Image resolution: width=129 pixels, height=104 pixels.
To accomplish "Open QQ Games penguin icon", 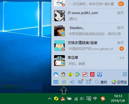I will click(x=63, y=74).
